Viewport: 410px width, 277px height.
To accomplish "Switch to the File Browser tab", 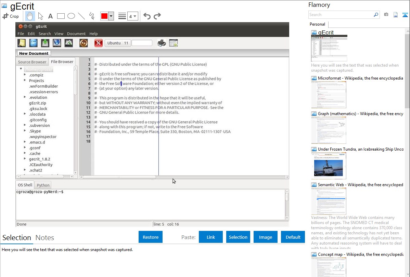I will [x=62, y=61].
